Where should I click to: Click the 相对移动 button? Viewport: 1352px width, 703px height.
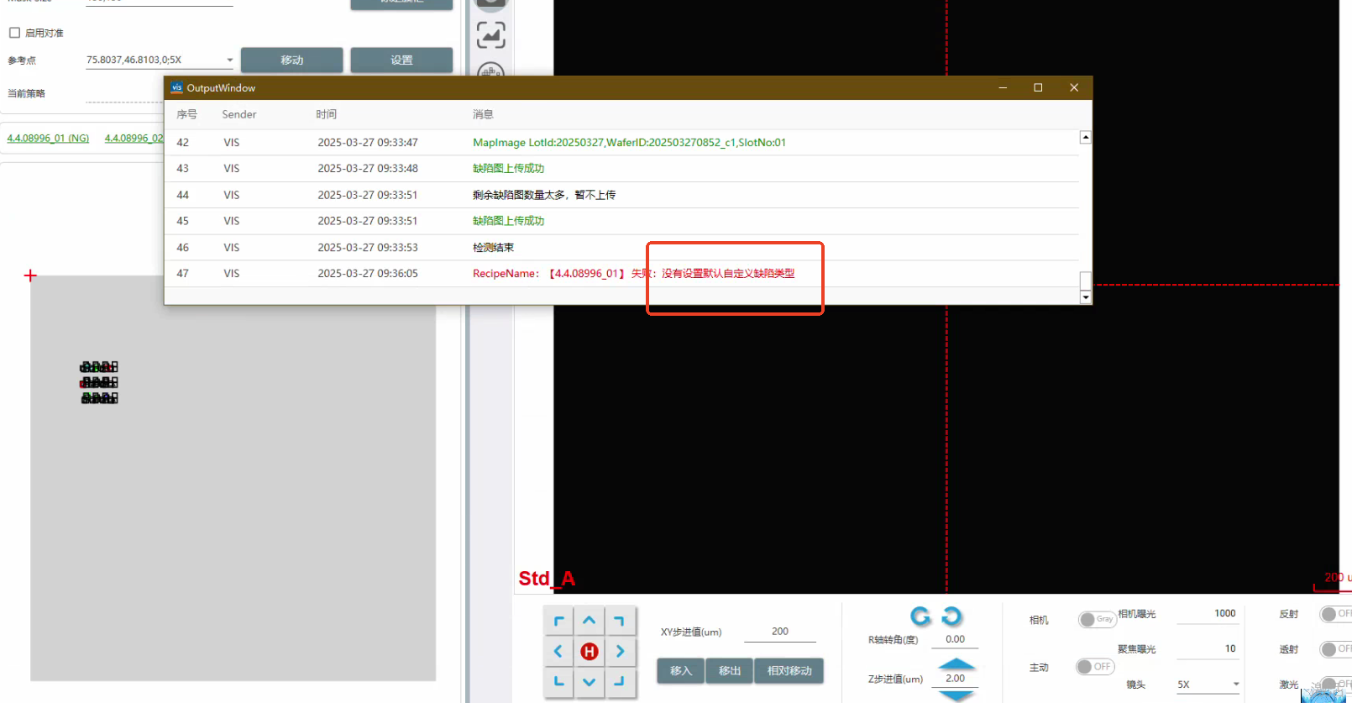click(x=789, y=671)
